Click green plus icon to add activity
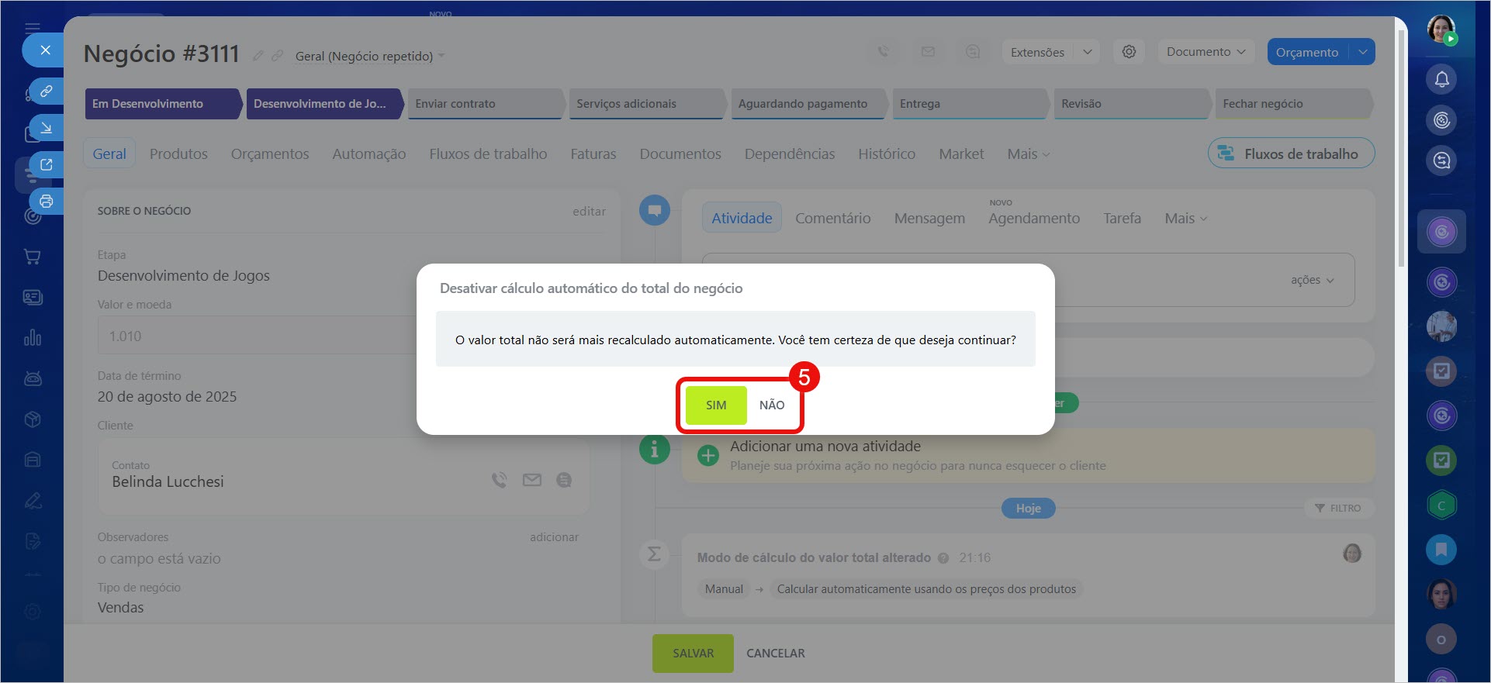The image size is (1491, 683). coord(707,455)
